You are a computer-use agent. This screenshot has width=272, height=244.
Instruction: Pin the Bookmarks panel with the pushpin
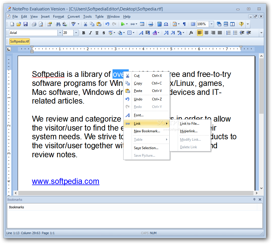click(x=254, y=200)
